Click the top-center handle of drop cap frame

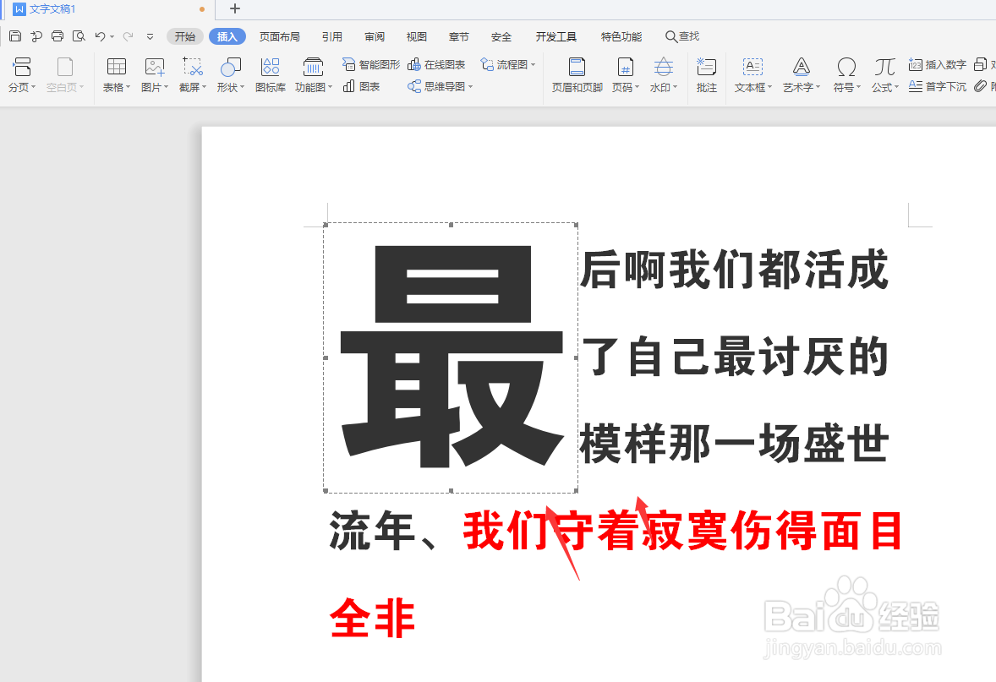point(451,224)
